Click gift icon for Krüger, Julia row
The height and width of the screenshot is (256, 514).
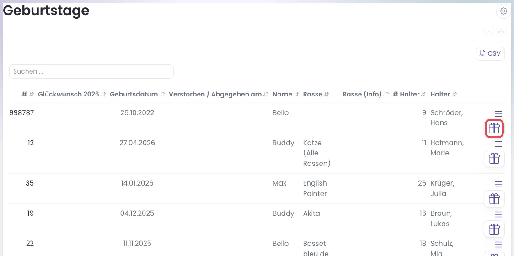(494, 199)
